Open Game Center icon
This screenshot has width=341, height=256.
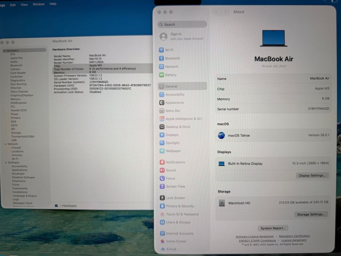[162, 241]
